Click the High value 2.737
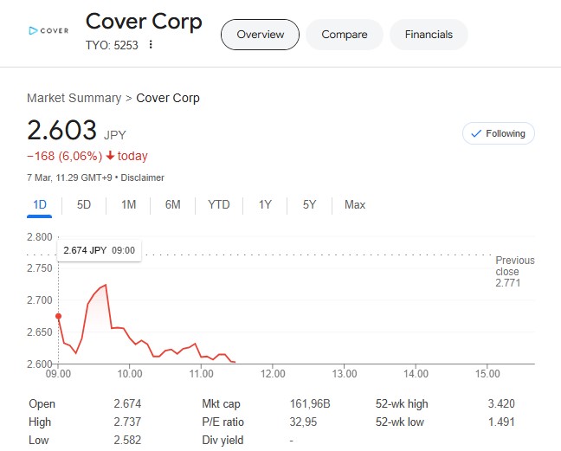 tap(127, 422)
